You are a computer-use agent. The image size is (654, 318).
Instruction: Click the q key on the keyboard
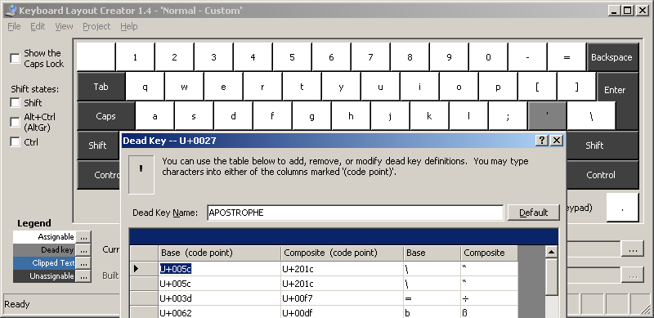[145, 87]
